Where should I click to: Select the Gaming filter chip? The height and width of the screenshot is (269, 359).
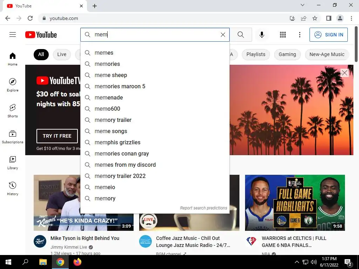287,54
